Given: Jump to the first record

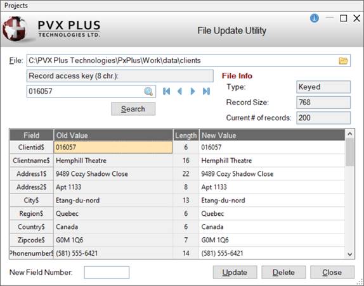Looking at the screenshot, I should (x=166, y=91).
